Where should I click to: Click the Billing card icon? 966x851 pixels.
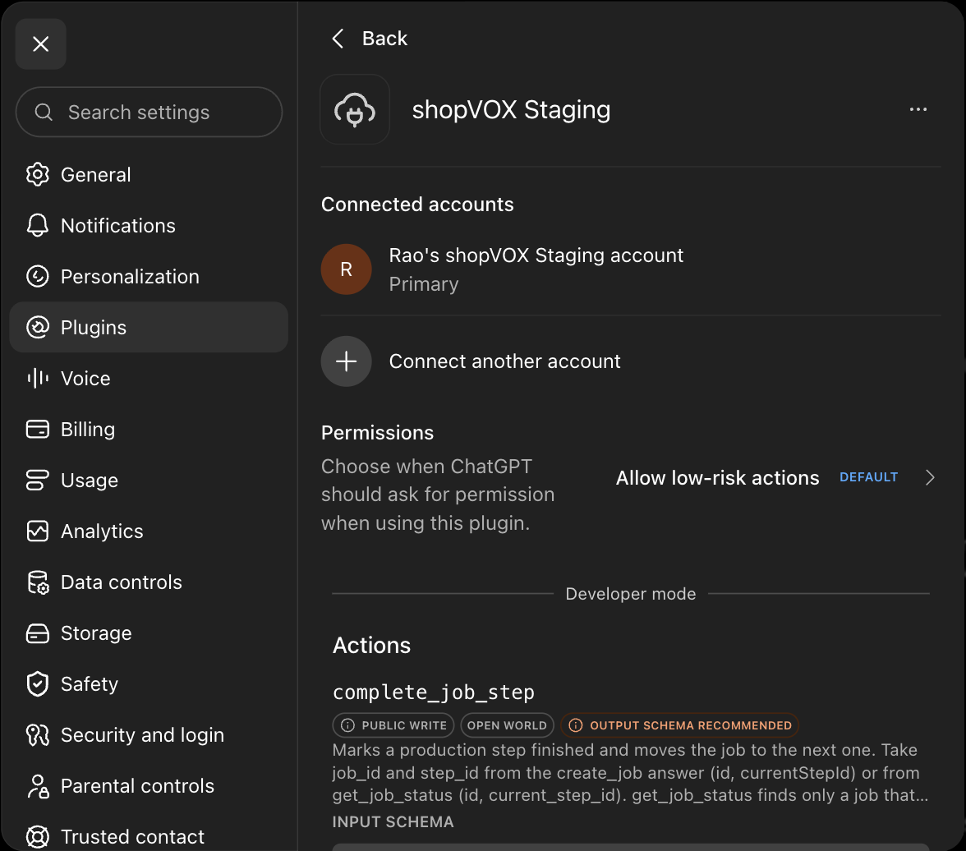38,429
